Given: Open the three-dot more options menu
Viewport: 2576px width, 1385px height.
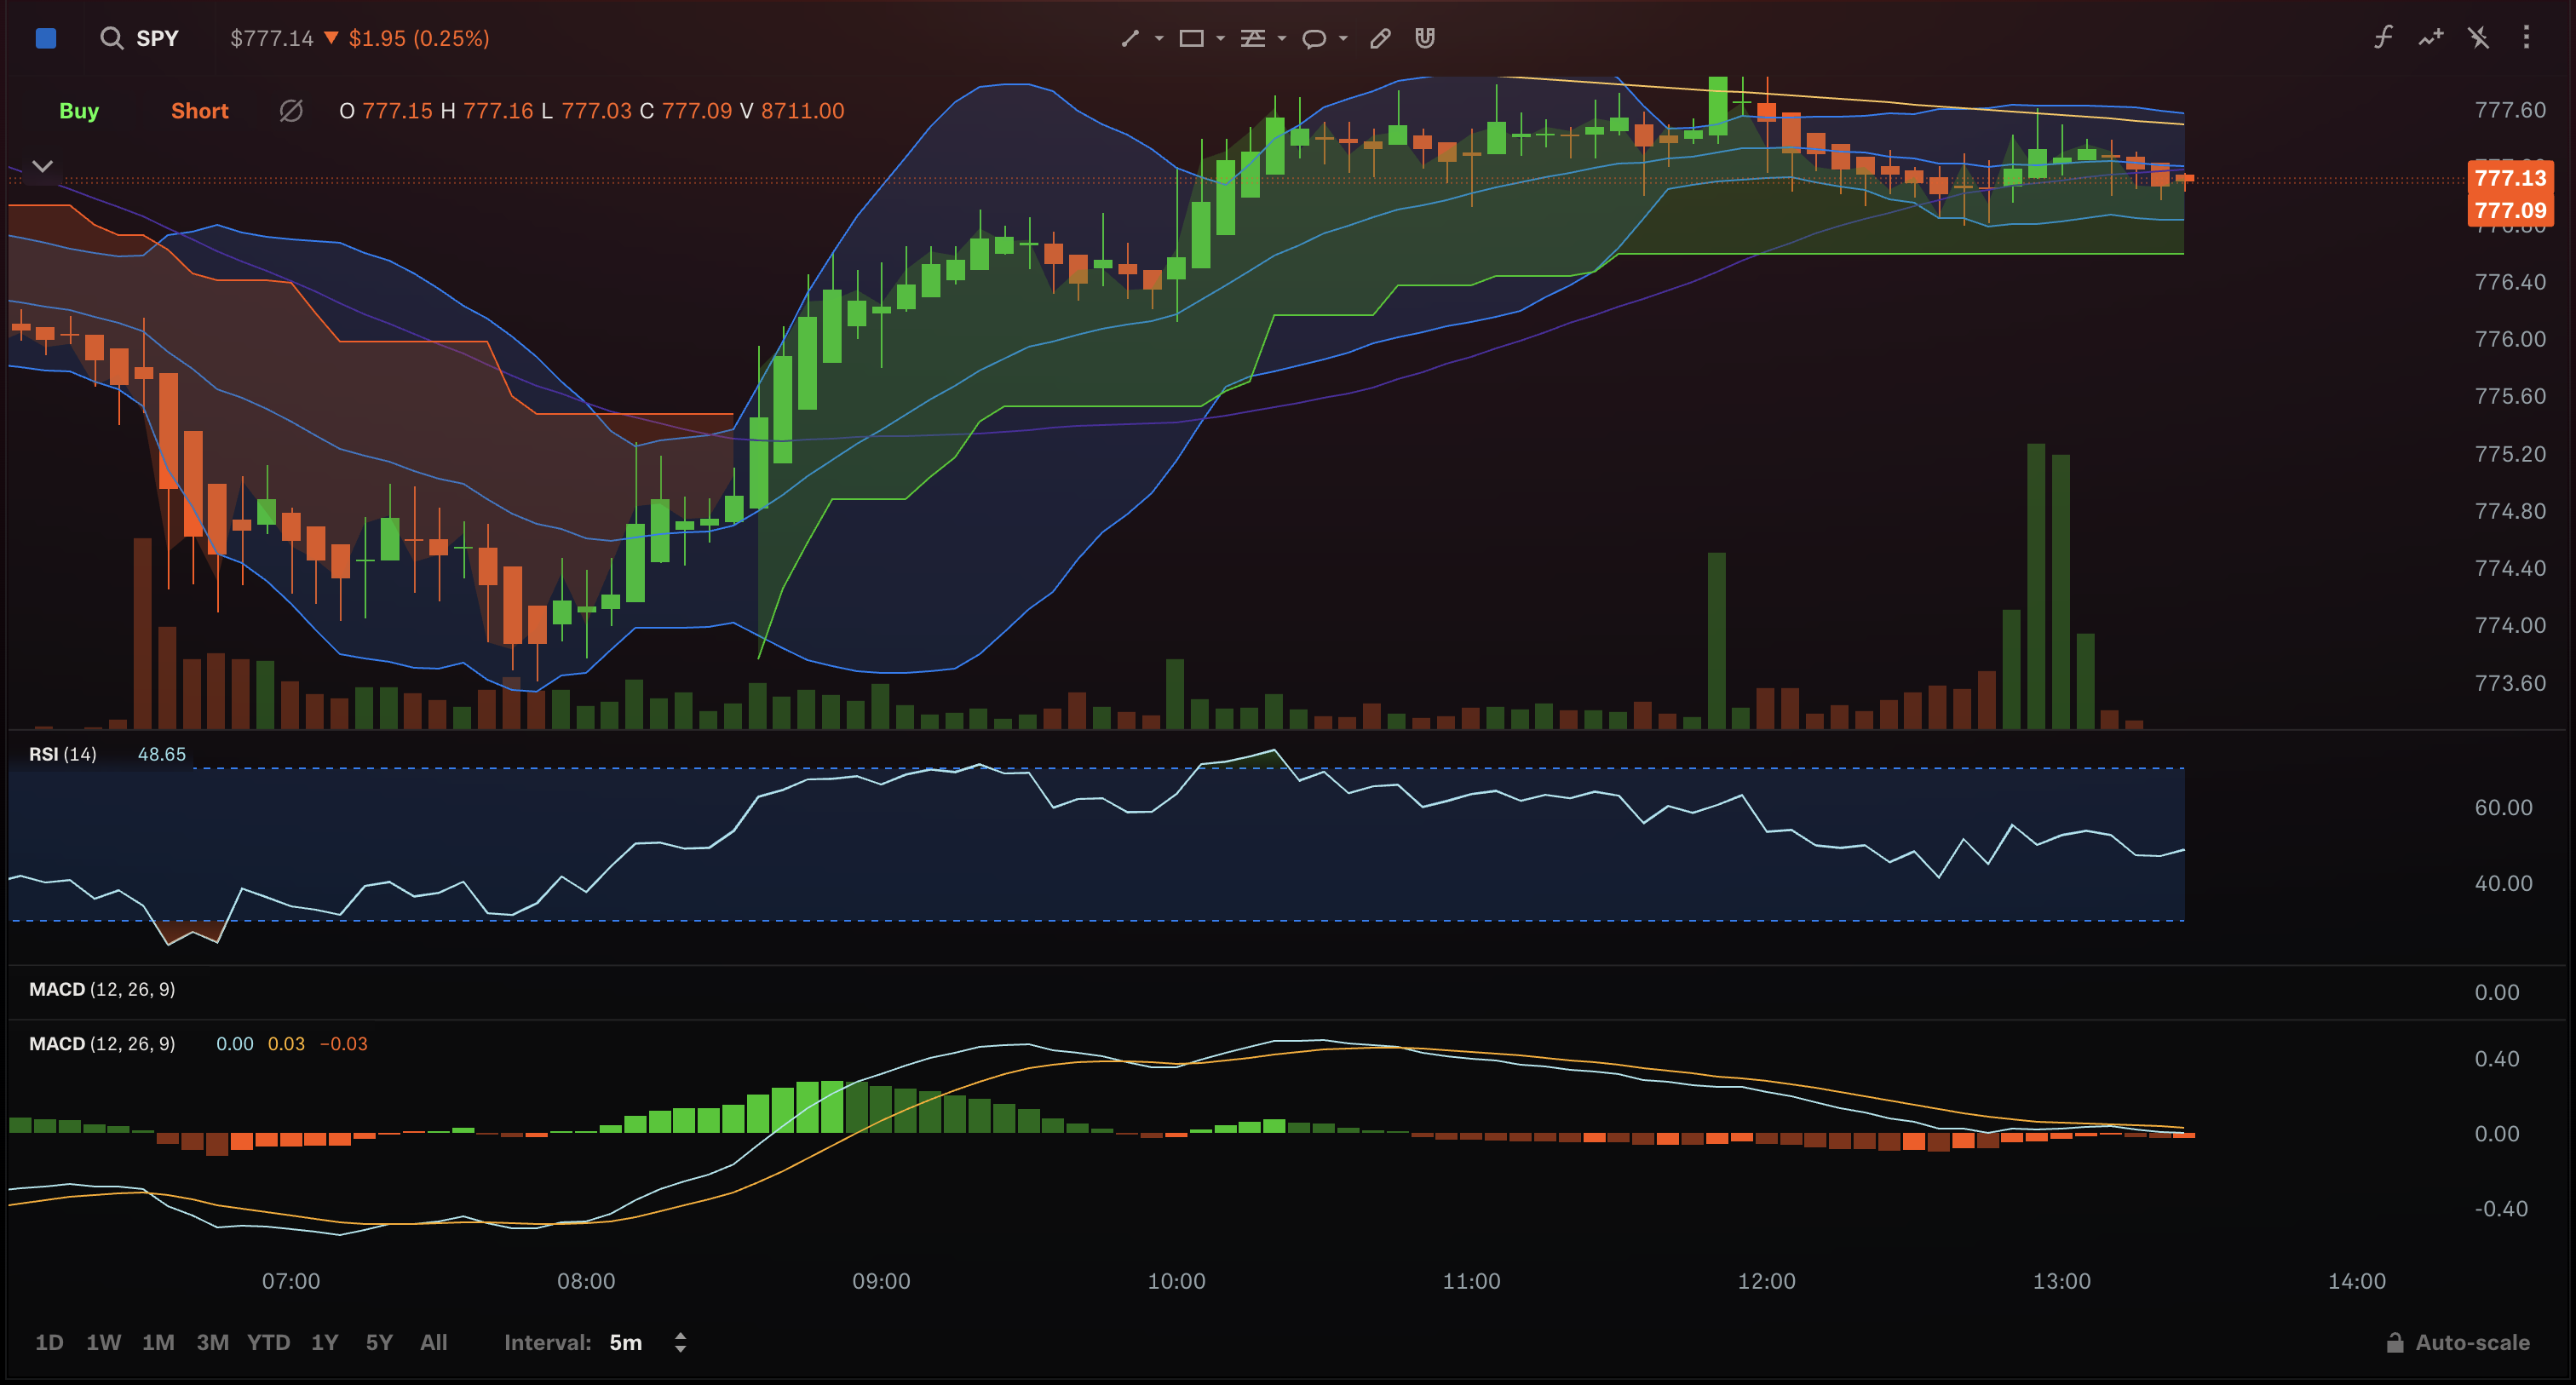Looking at the screenshot, I should pyautogui.click(x=2526, y=38).
